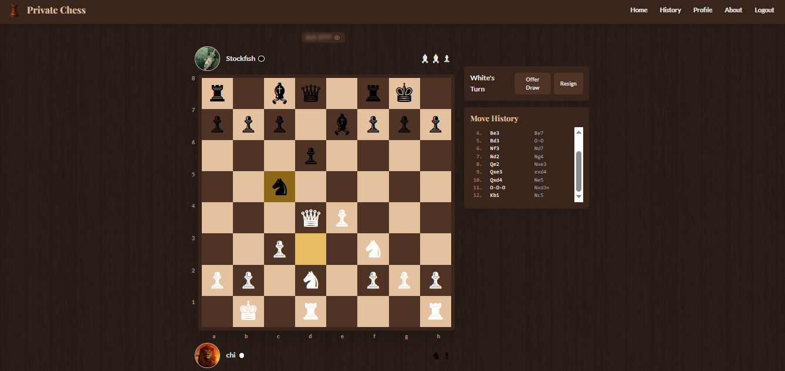Select the white knight on f3
This screenshot has width=785, height=371.
click(373, 249)
